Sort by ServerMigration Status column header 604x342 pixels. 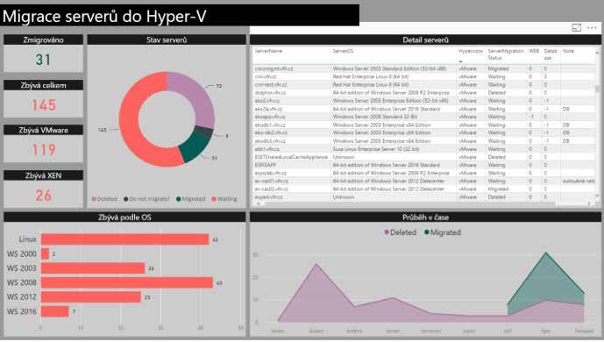[506, 54]
